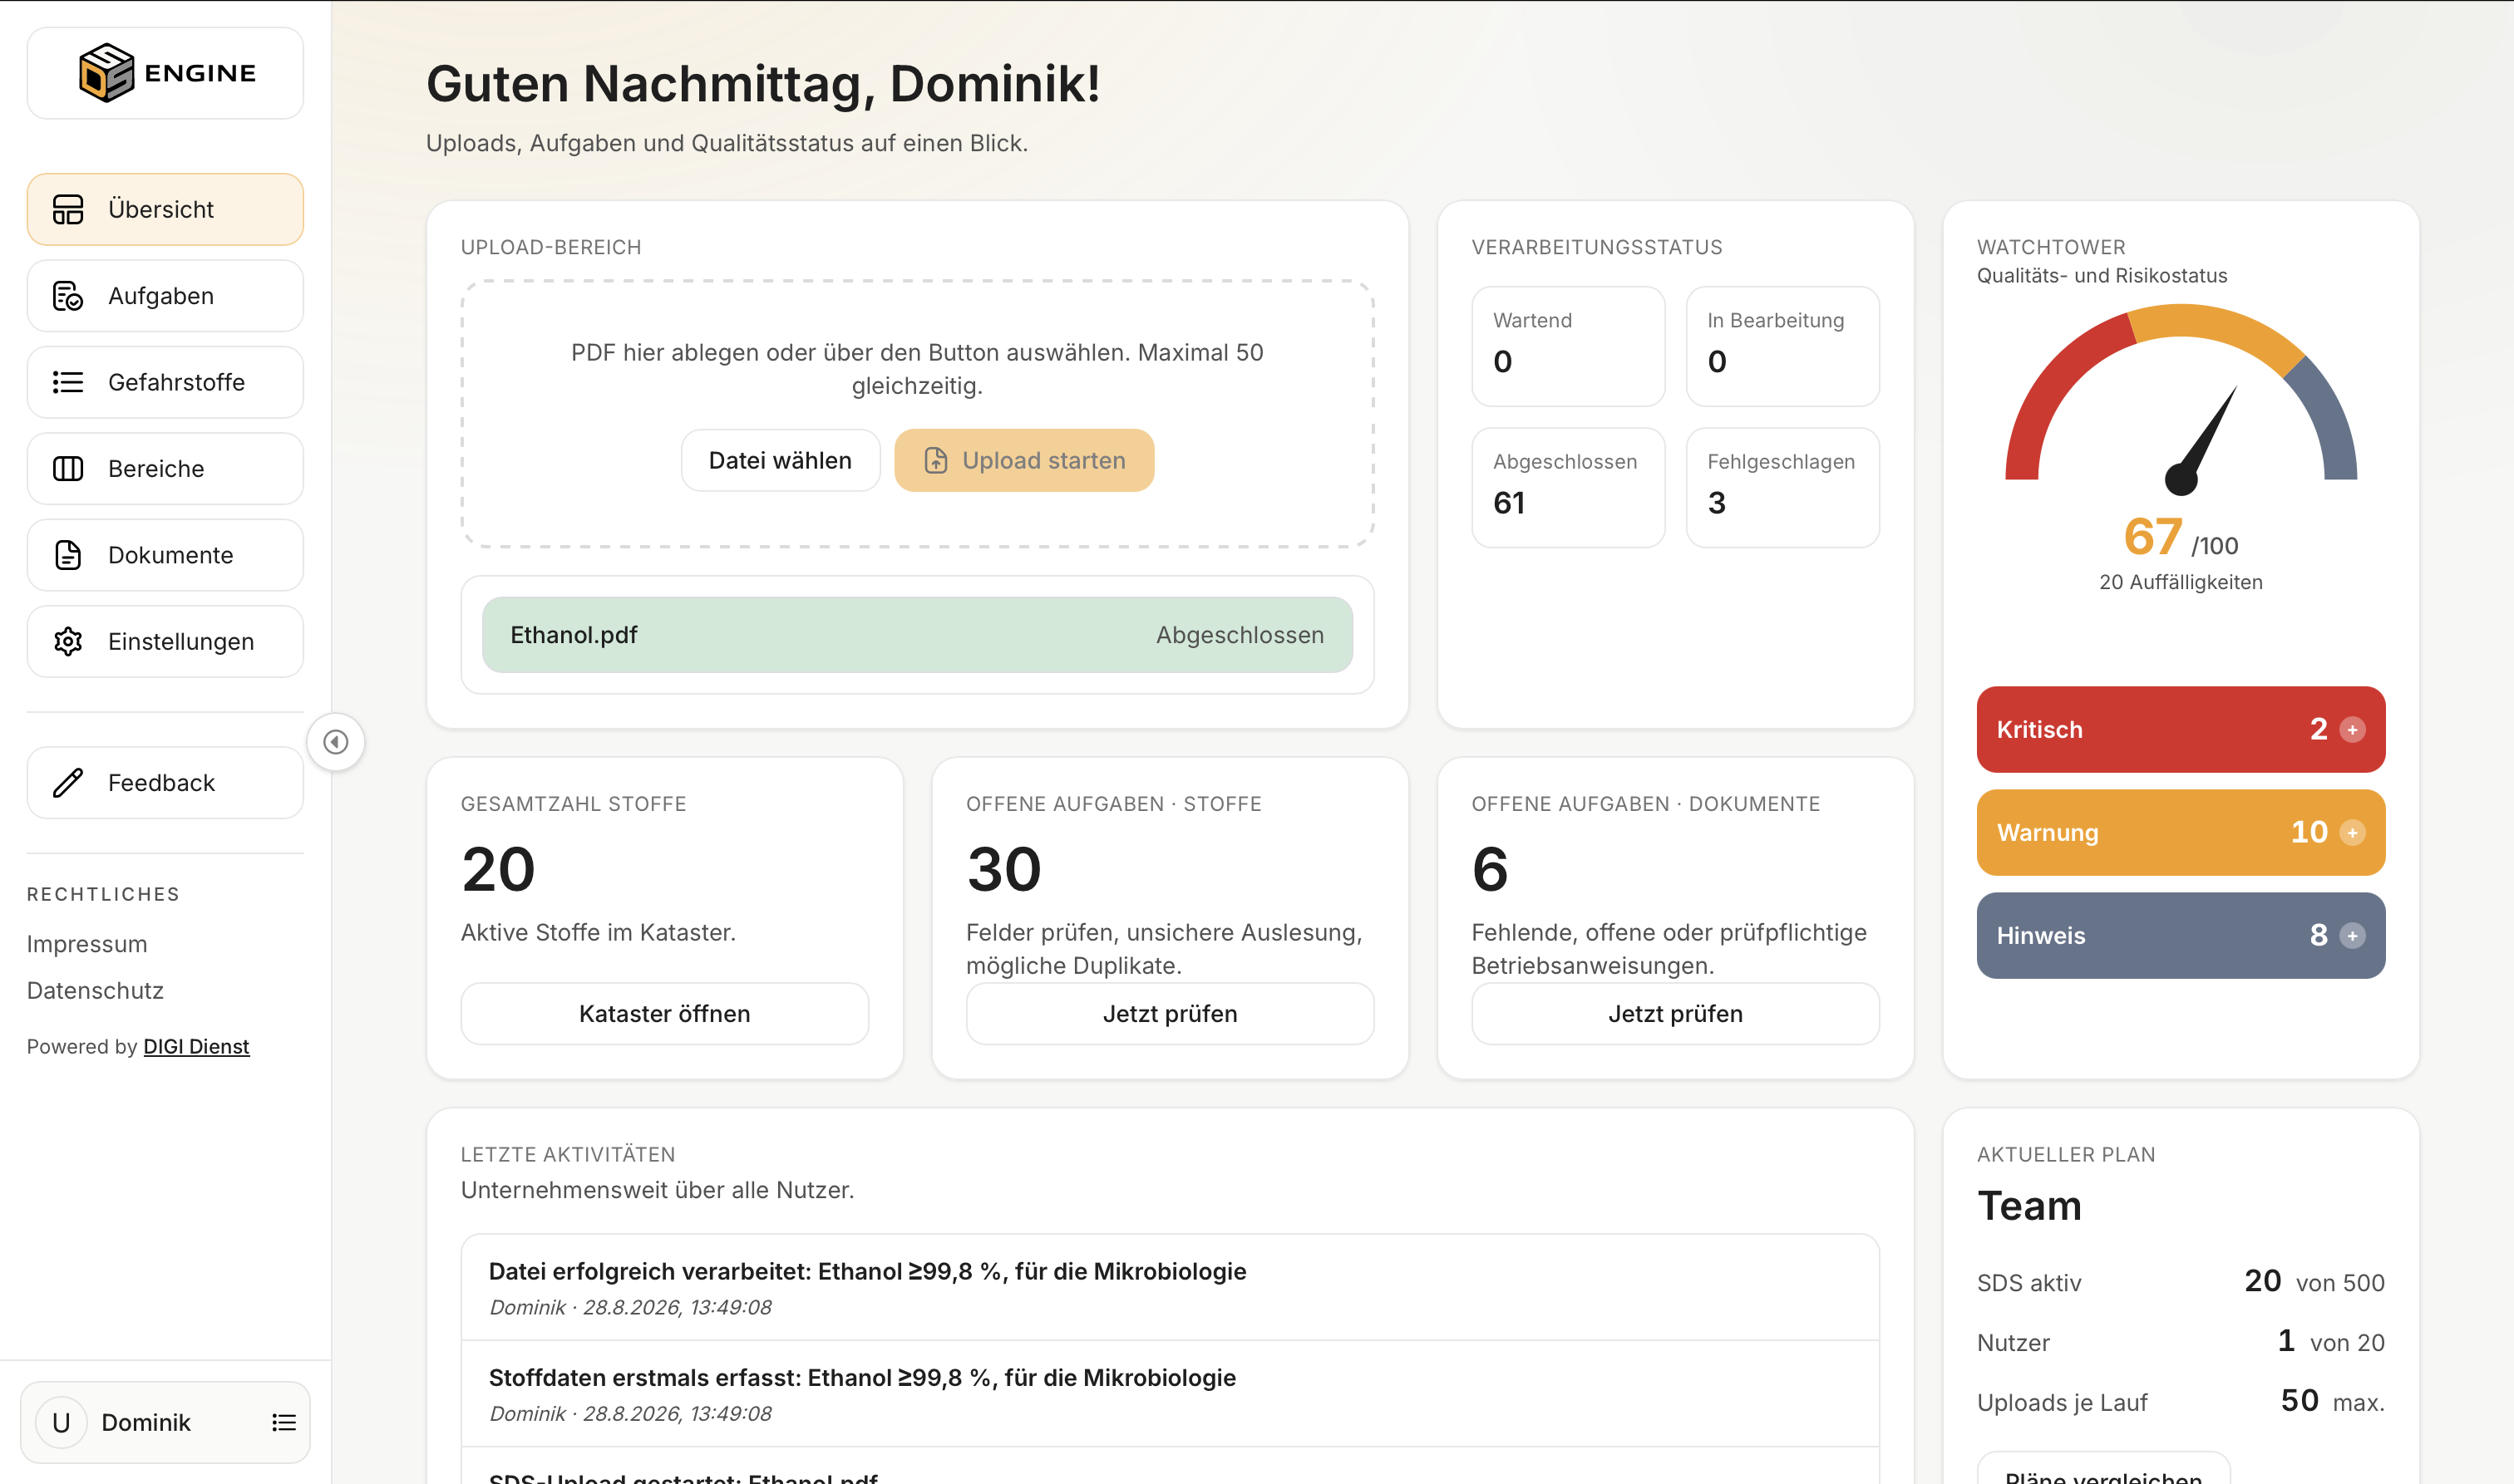Expand Kritisch items with plus icon
This screenshot has height=1484, width=2514.
(2353, 730)
